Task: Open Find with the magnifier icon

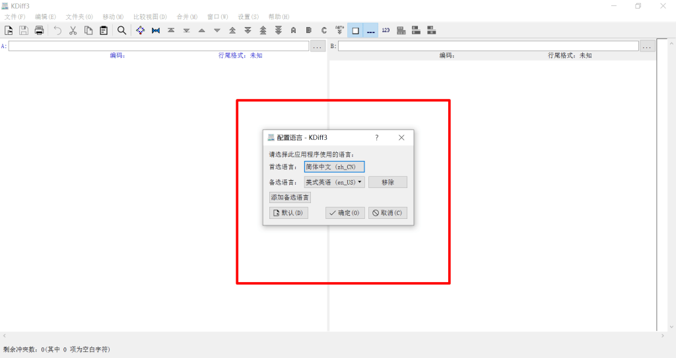Action: tap(122, 30)
